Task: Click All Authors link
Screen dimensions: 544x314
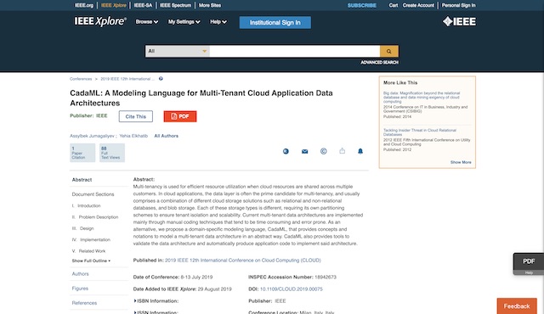Action: (x=167, y=136)
